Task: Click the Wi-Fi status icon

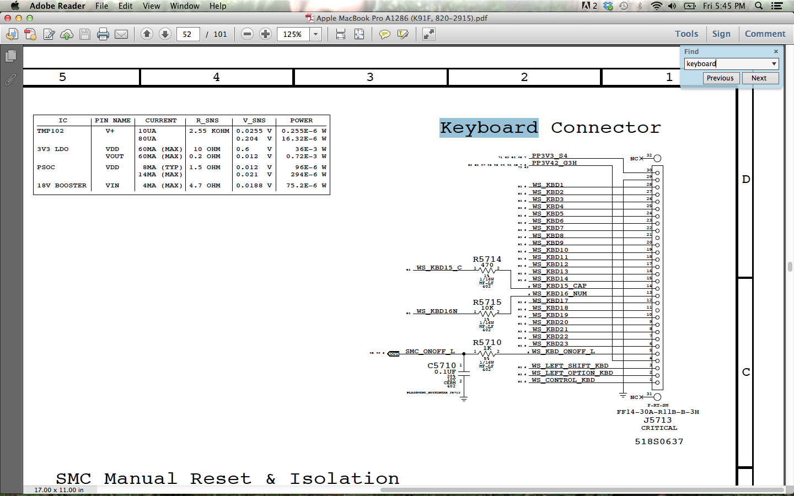Action: [656, 6]
